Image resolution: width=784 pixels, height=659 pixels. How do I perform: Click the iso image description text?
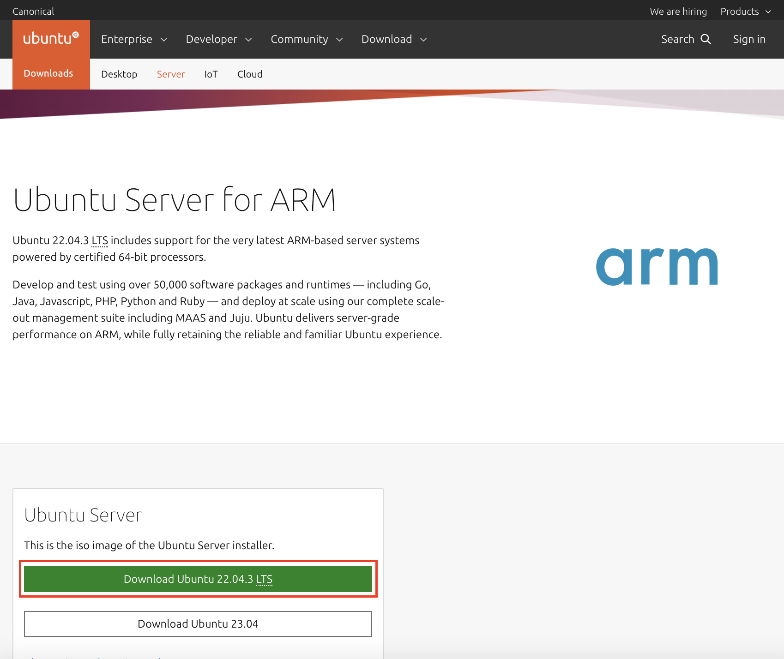pos(149,545)
